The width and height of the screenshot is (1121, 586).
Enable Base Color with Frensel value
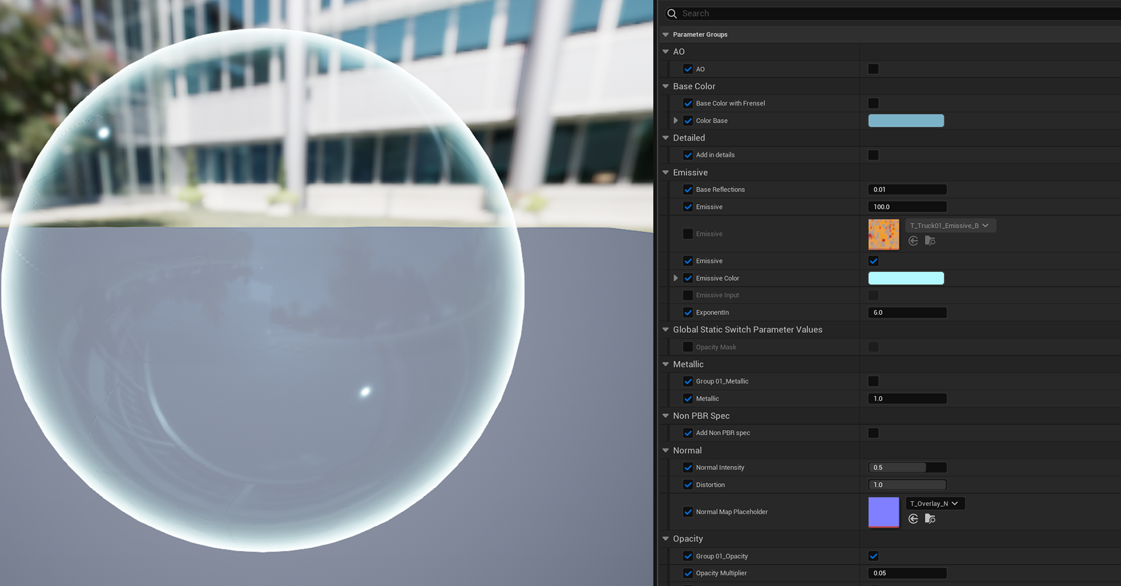click(873, 103)
